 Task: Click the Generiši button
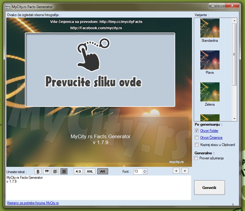click(x=209, y=188)
